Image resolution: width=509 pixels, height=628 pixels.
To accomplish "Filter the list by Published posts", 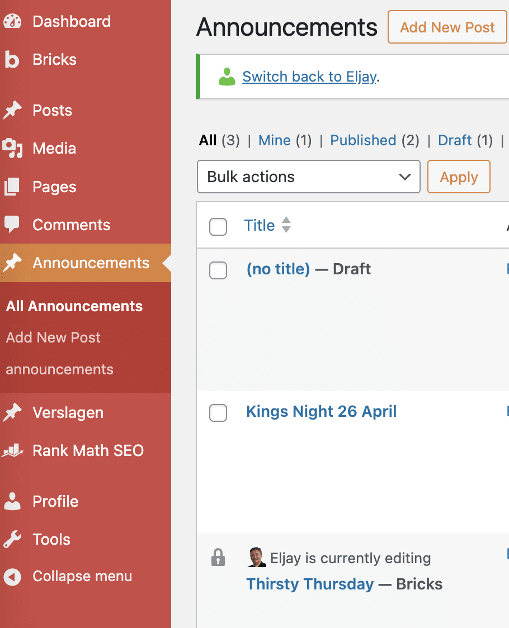I will pyautogui.click(x=363, y=141).
